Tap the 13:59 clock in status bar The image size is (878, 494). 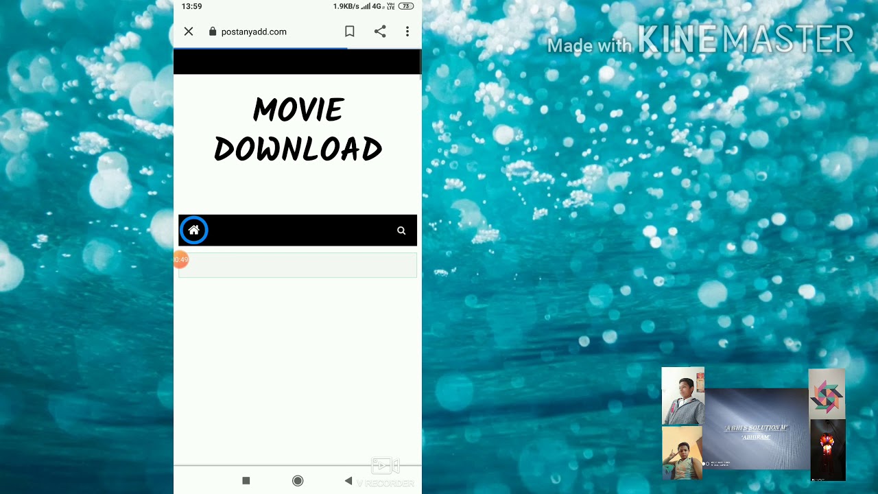[x=192, y=6]
